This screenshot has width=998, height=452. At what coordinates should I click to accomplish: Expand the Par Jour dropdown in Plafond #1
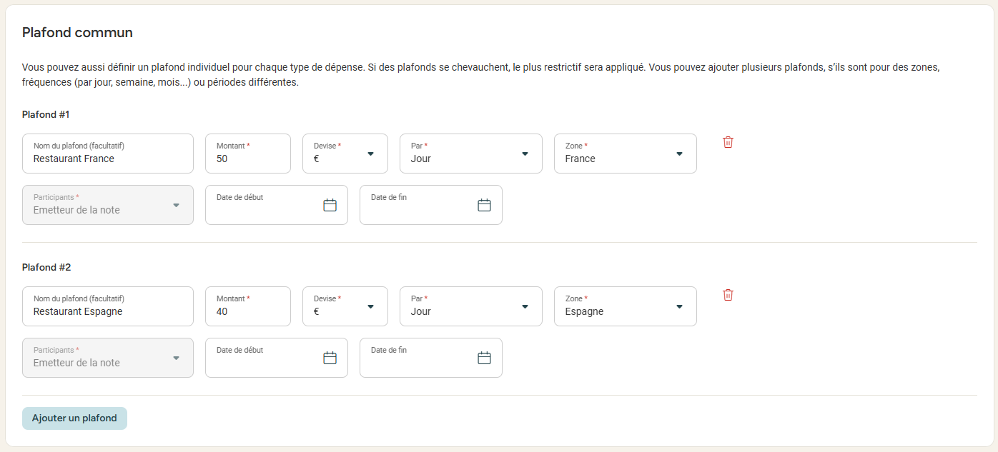tap(471, 154)
